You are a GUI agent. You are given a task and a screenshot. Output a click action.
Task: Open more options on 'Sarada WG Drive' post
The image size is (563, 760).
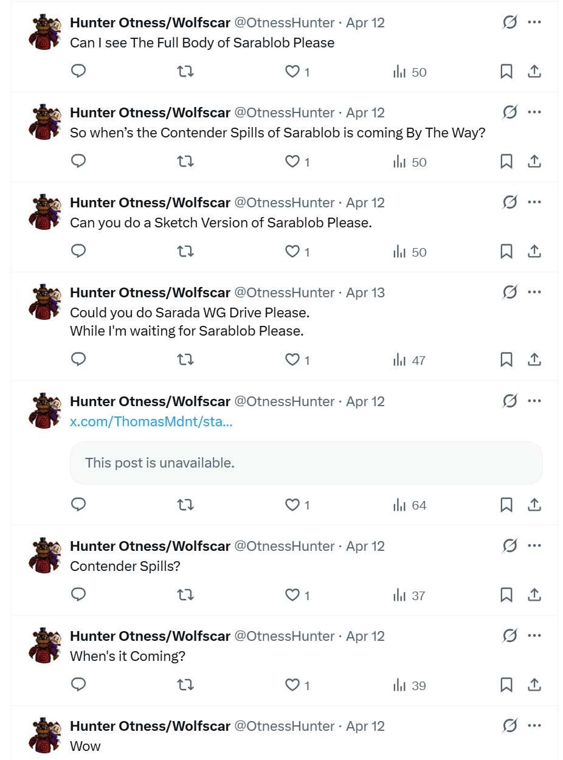(x=534, y=292)
